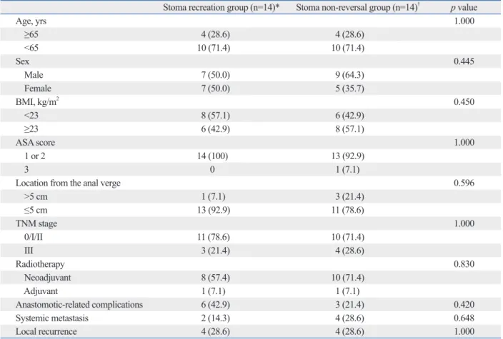Click the 'Stoma non-reversal group (n=14)' column header

pyautogui.click(x=358, y=7)
